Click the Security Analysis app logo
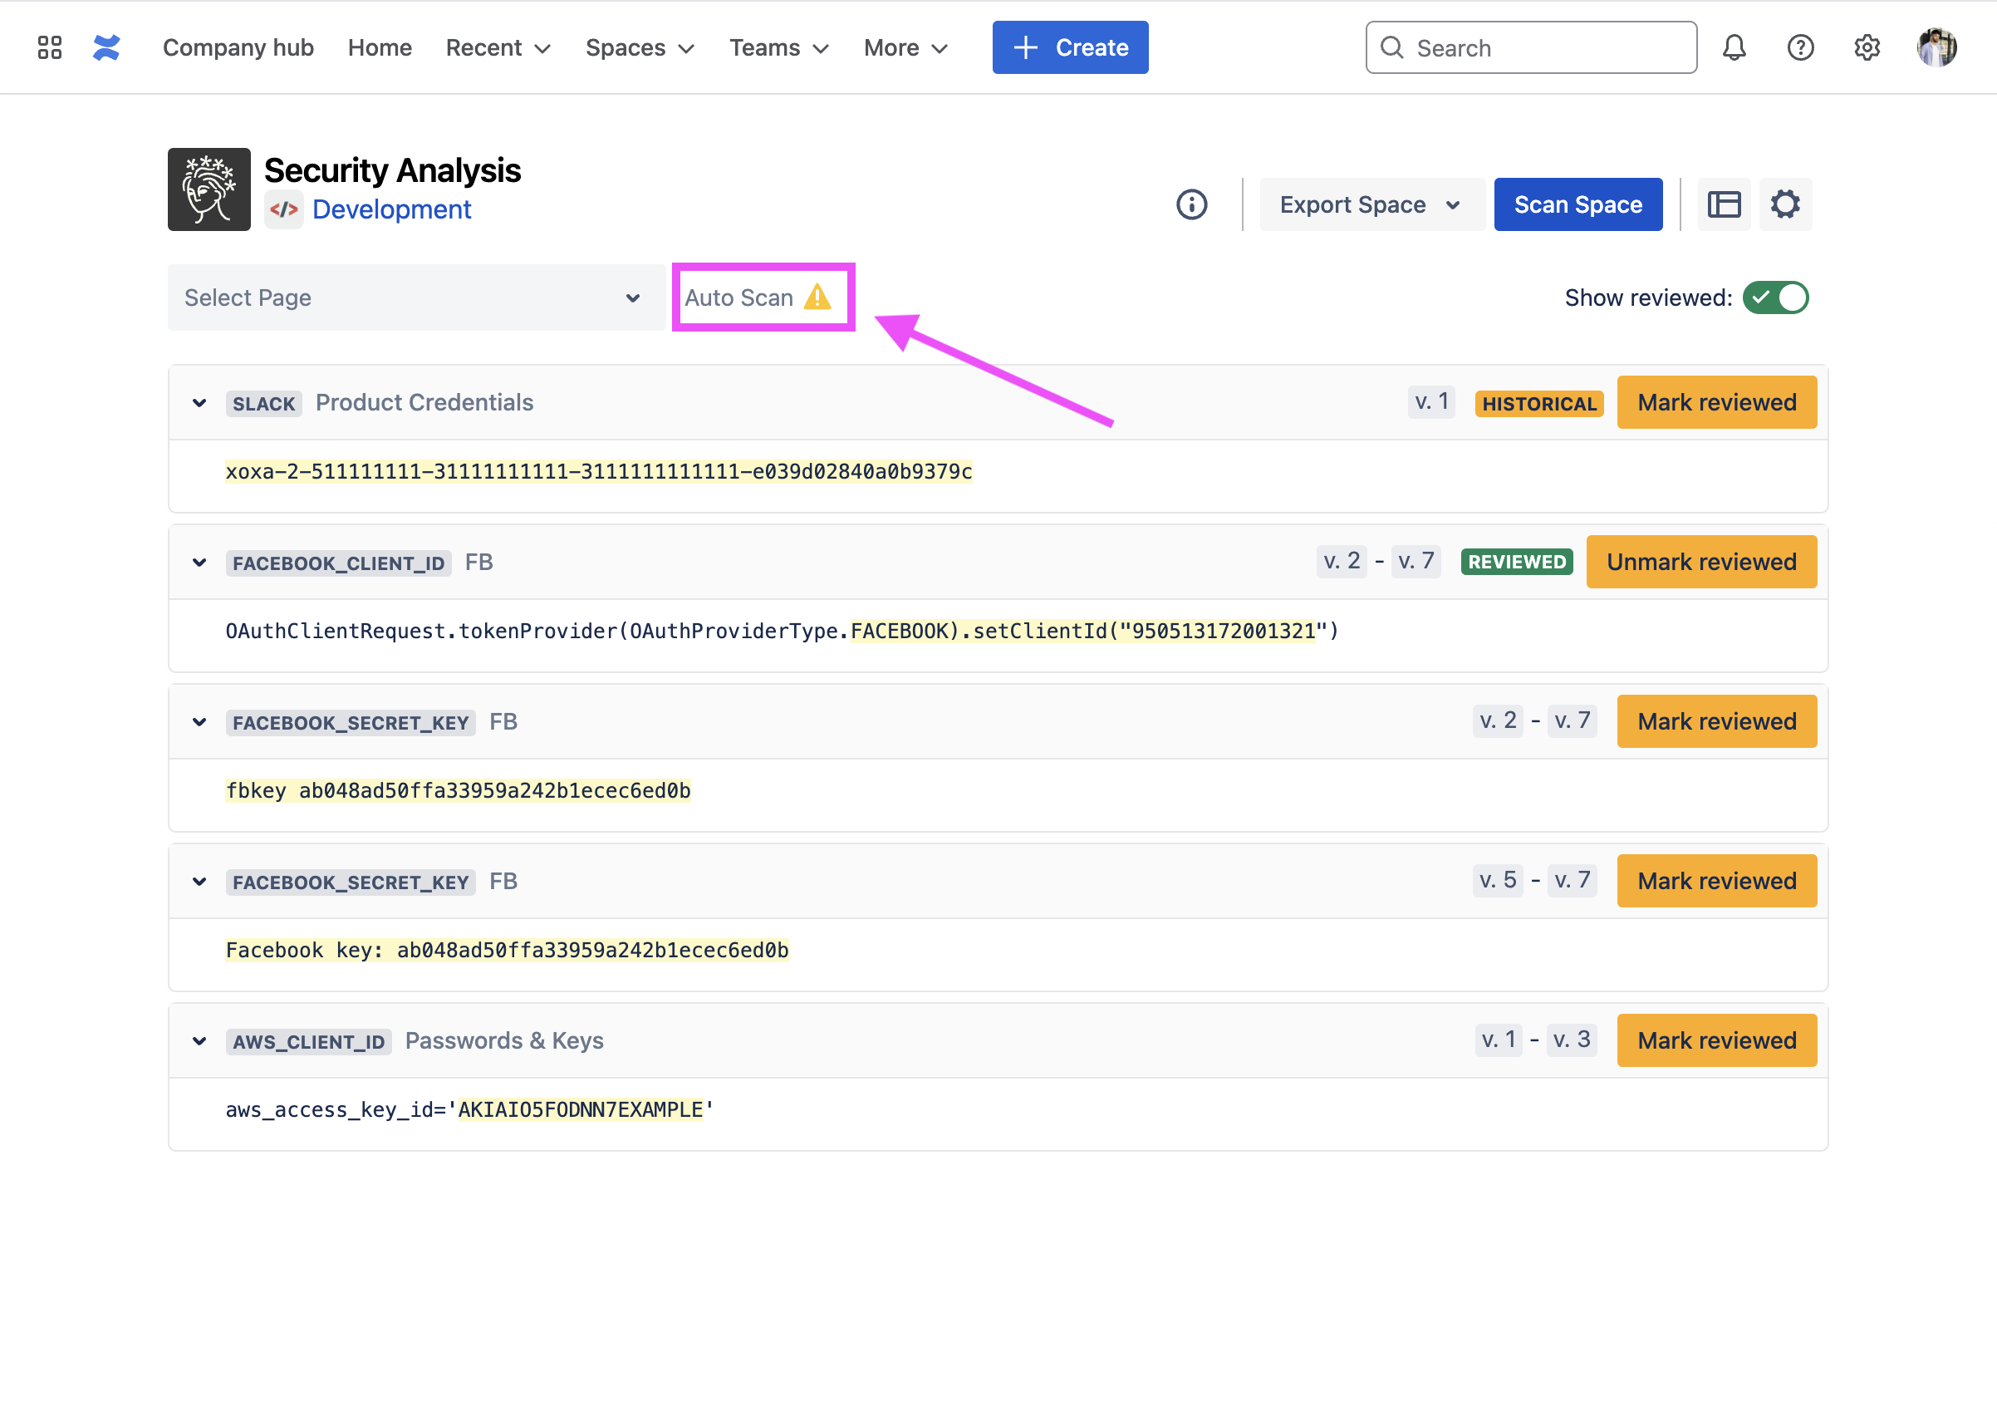Viewport: 1997px width, 1411px height. pyautogui.click(x=209, y=189)
